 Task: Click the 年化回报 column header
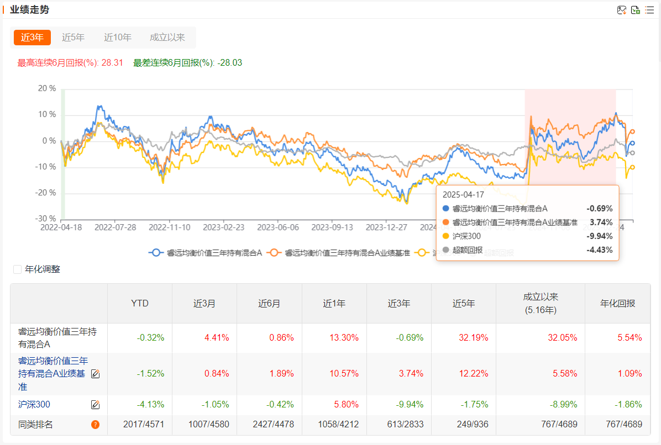(617, 304)
